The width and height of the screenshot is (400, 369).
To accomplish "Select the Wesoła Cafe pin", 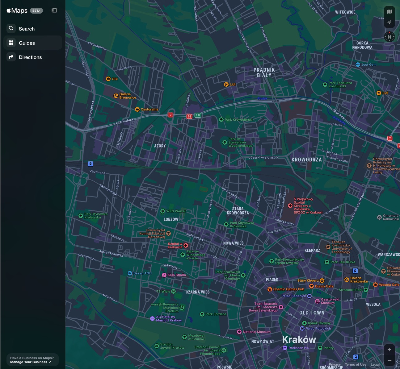I will (375, 284).
